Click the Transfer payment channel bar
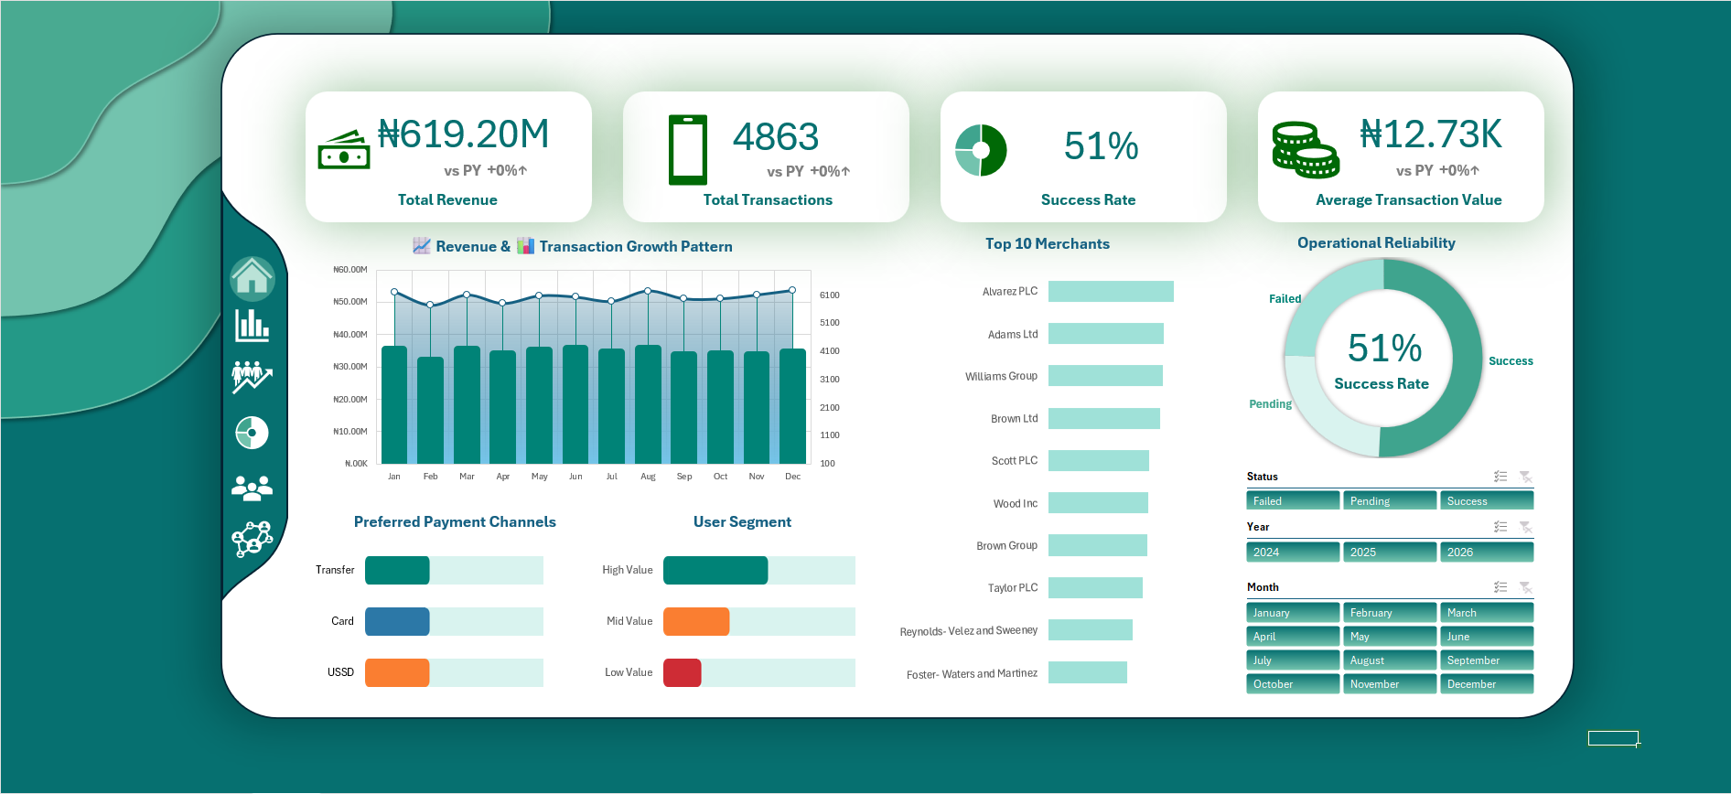1731x794 pixels. tap(397, 570)
